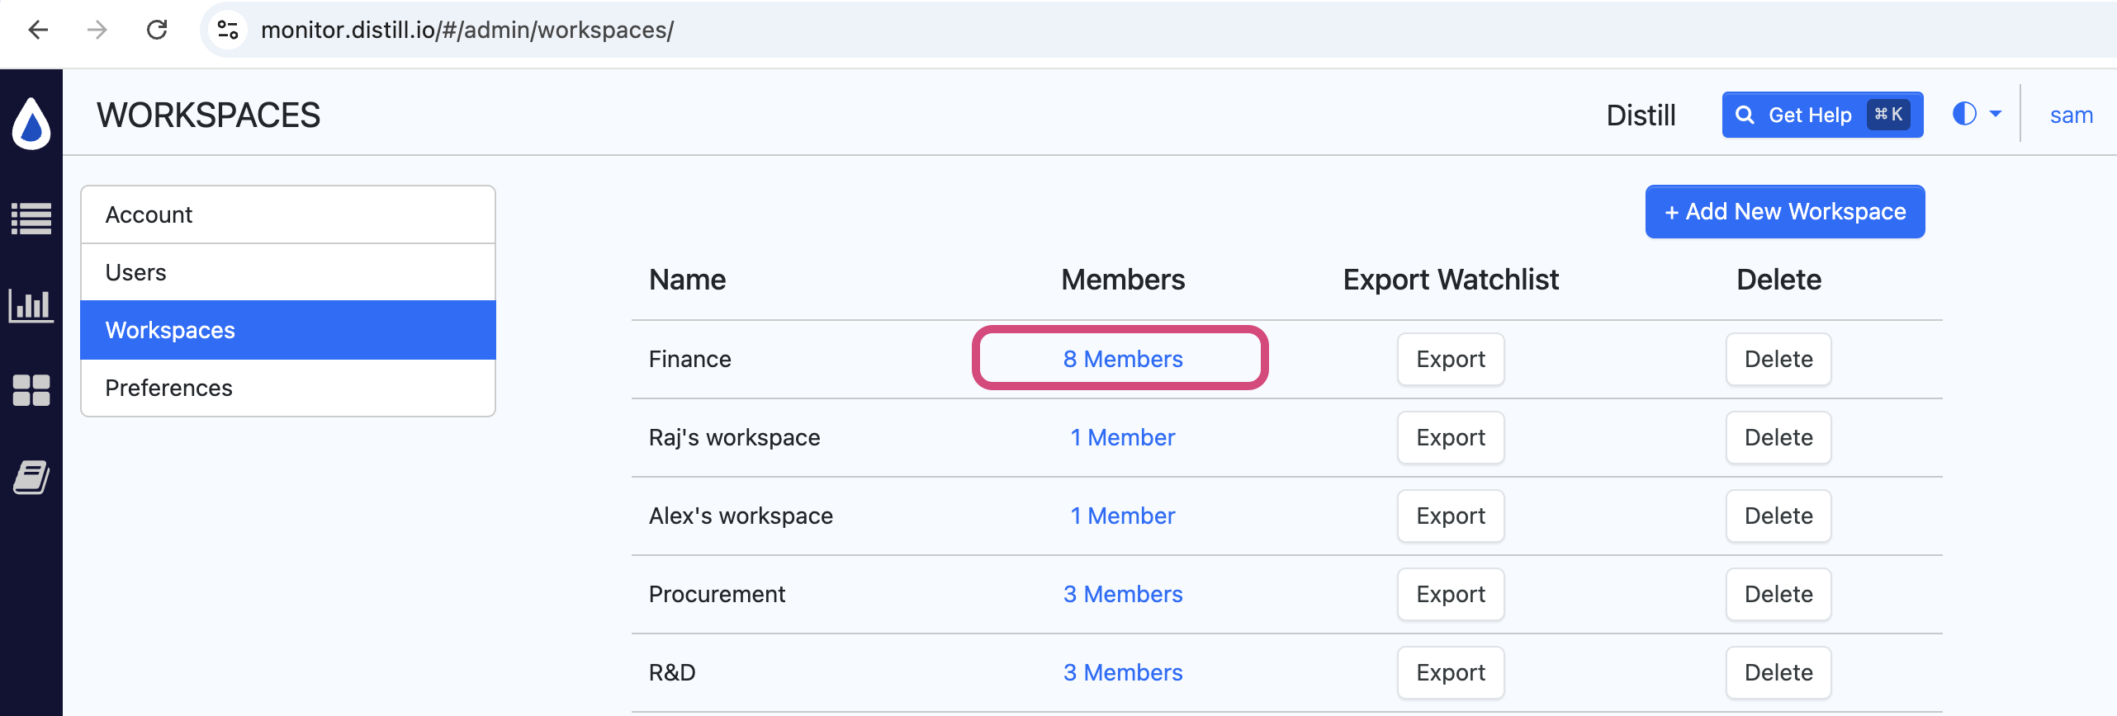Open Finance 8 Members link
Screen dimensions: 2117x716
(x=1123, y=359)
